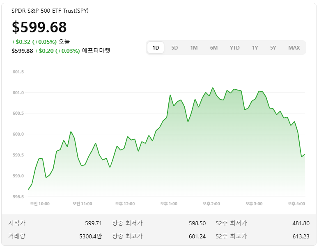
Task: Click the 52주 최저가 label
Action: pyautogui.click(x=231, y=223)
